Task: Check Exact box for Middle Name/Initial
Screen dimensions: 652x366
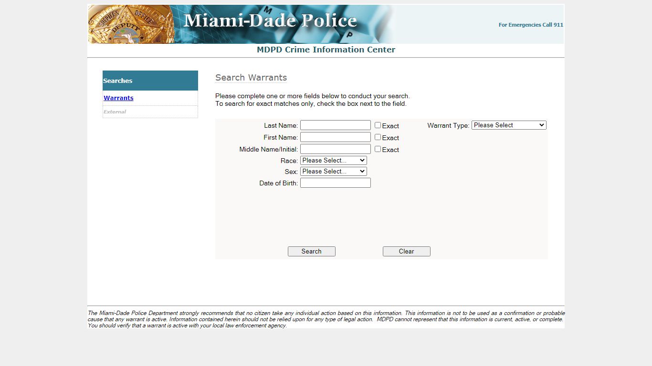Action: click(378, 149)
